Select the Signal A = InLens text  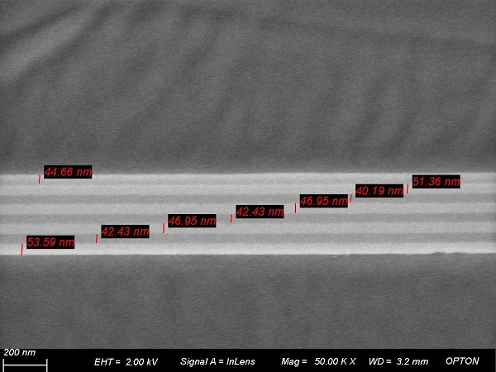point(217,362)
